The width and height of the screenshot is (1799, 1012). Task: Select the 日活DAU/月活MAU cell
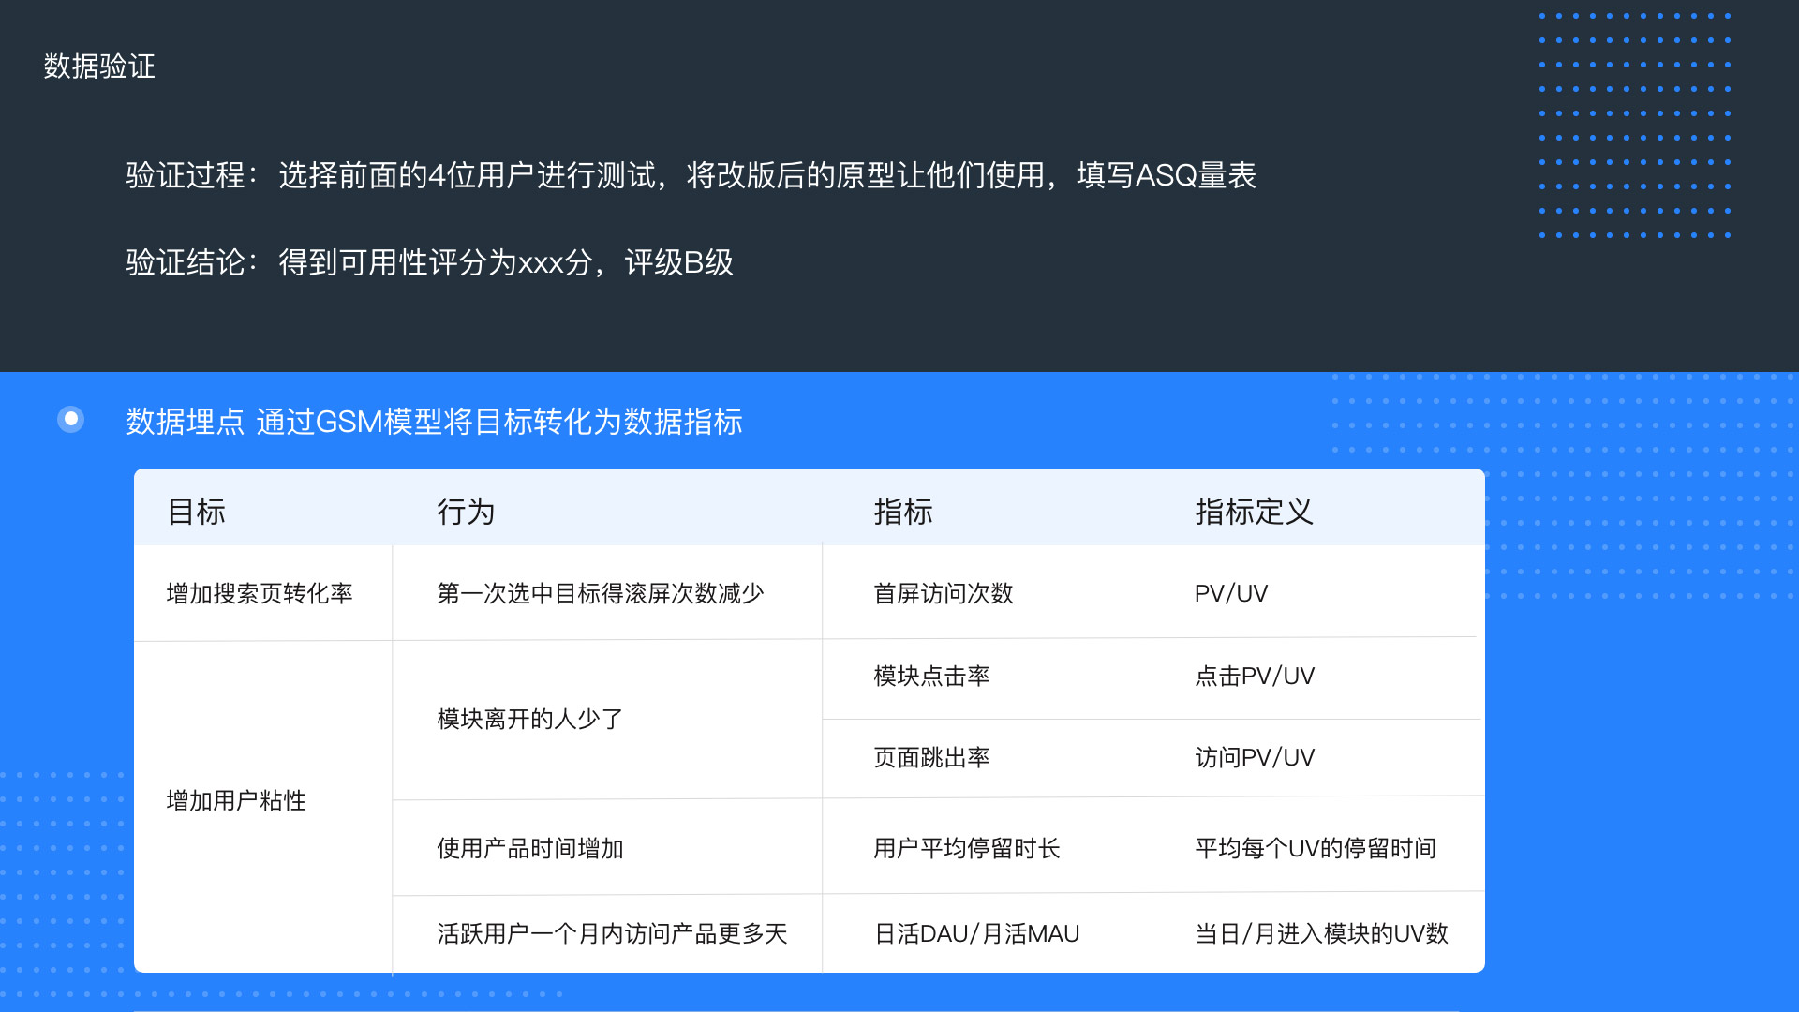coord(977,933)
